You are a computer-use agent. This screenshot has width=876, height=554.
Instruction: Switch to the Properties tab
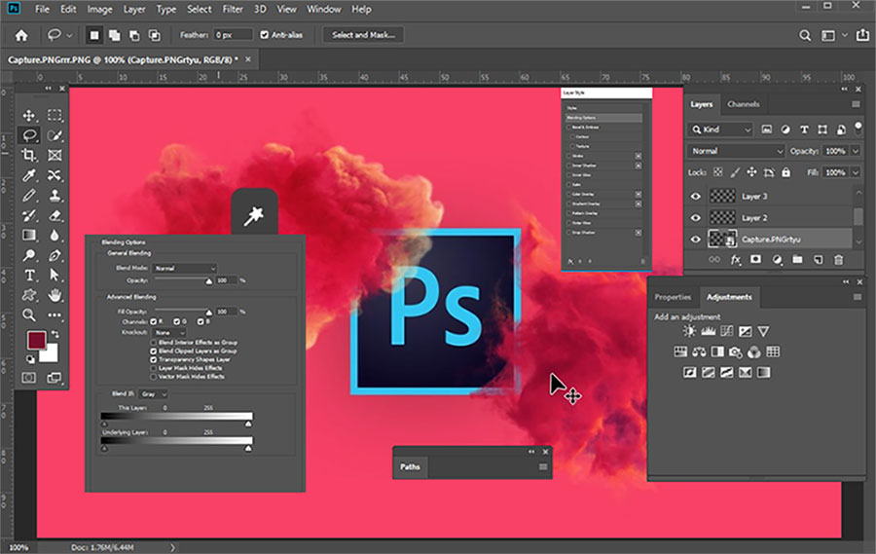click(x=673, y=297)
